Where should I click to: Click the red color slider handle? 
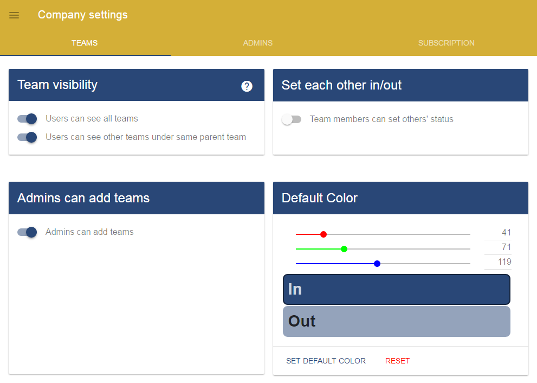(324, 234)
